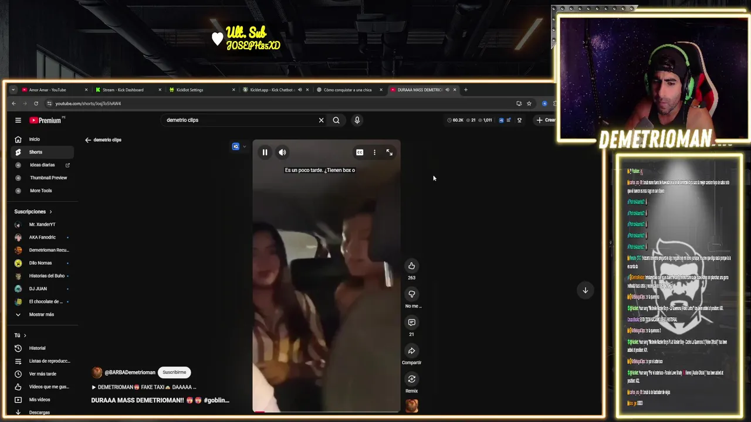Image resolution: width=751 pixels, height=422 pixels.
Task: Open the Dilo Nomas subscription
Action: pos(42,263)
